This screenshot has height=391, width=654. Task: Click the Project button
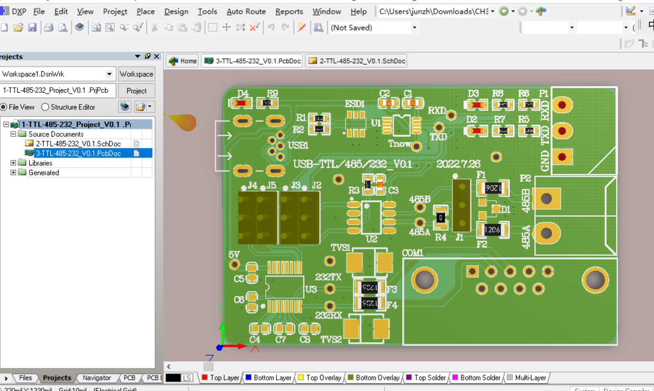(x=137, y=91)
